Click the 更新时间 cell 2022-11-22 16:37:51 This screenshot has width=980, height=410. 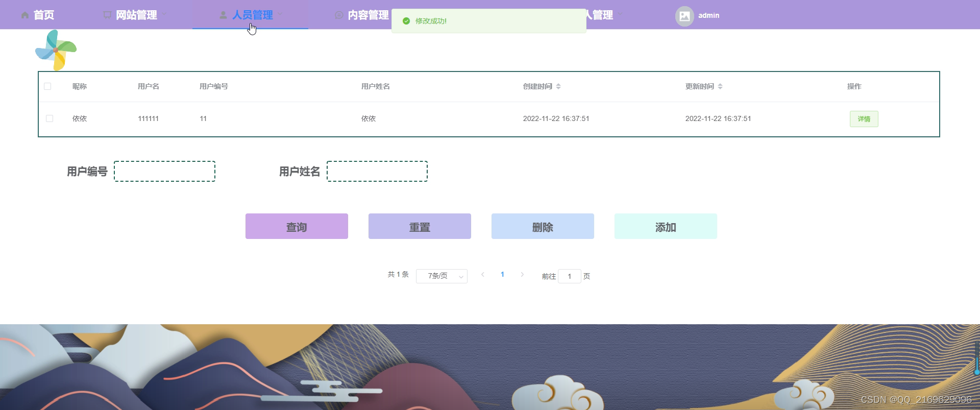click(x=718, y=118)
